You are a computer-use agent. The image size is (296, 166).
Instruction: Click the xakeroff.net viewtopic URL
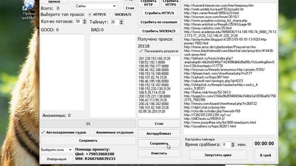click(214, 81)
